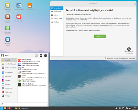Click the volume speaker tray icon
Image resolution: width=138 pixels, height=110 pixels.
coord(130,108)
